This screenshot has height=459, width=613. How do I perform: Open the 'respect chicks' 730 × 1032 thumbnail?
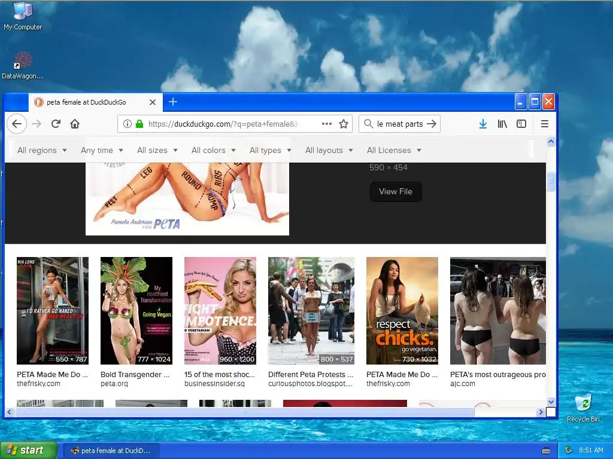(402, 311)
